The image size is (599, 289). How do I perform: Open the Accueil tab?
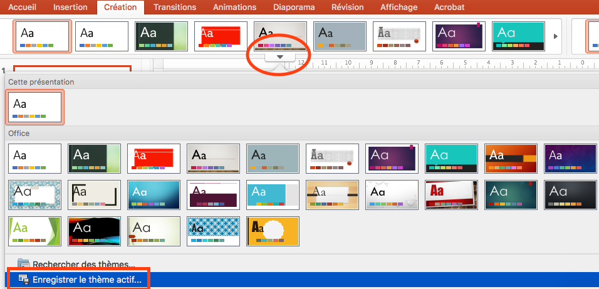(x=22, y=8)
